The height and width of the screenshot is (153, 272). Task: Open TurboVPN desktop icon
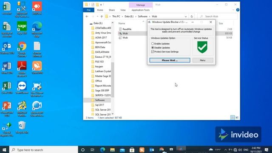[x=37, y=68]
